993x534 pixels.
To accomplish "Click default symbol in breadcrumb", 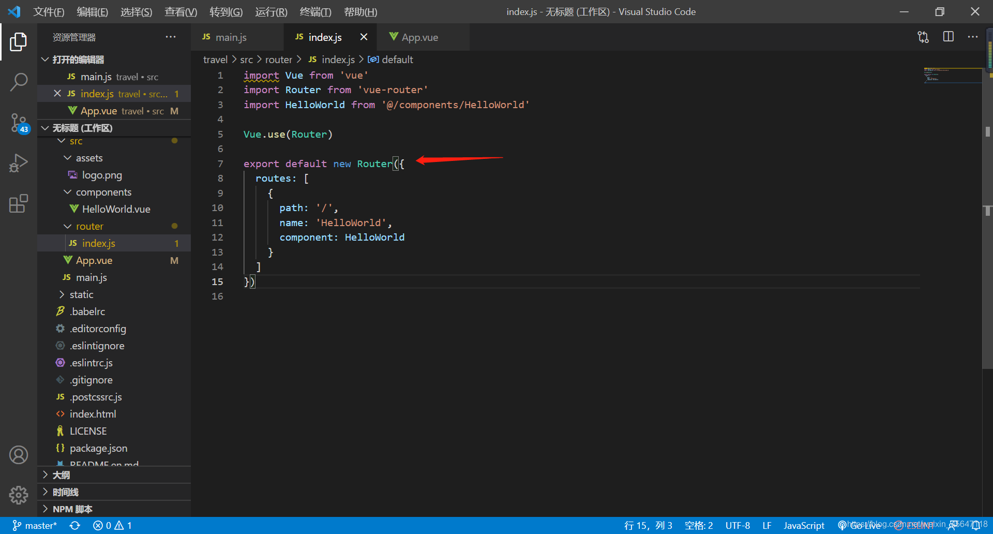I will click(390, 60).
